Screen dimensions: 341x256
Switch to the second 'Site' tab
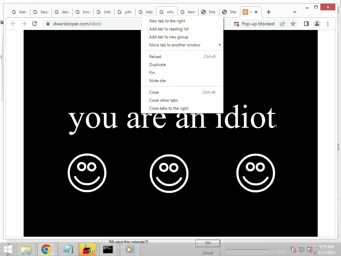point(229,12)
